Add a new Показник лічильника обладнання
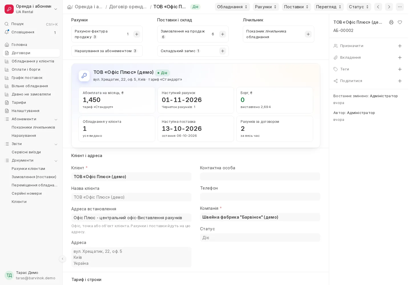This screenshot has height=285, width=411. [x=308, y=34]
